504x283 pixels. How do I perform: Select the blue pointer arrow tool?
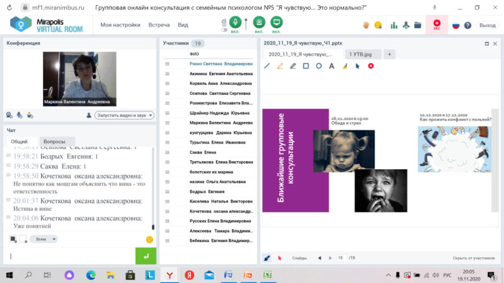pos(357,66)
